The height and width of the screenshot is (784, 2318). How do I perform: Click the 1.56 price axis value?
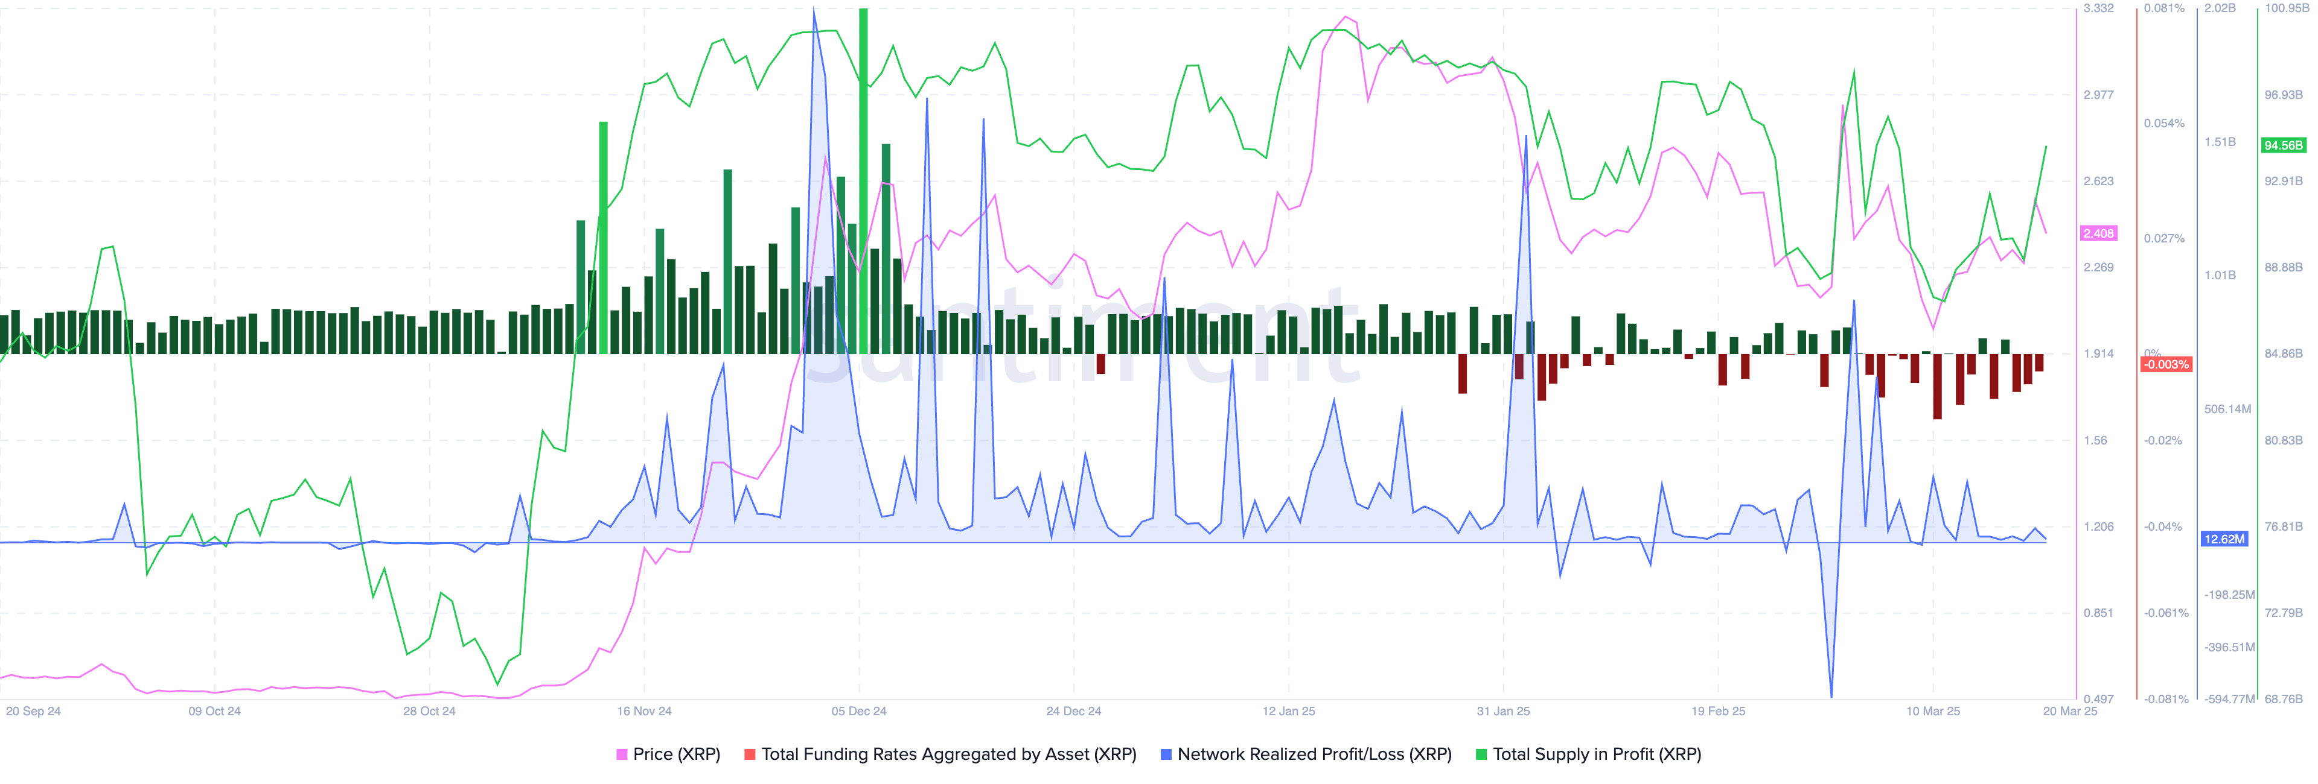(2095, 441)
